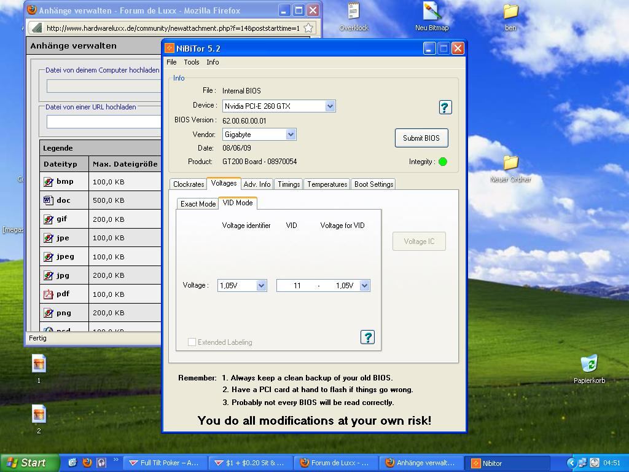
Task: Open Voltage identifier dropdown showing 1,05V
Action: click(261, 285)
